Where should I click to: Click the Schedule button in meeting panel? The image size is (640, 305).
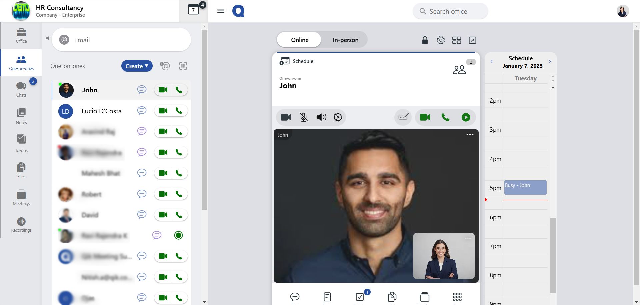pos(296,61)
